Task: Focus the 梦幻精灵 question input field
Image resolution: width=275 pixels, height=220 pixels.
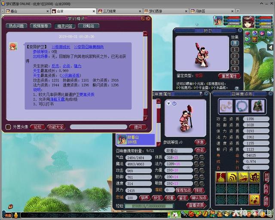Action: [x=98, y=127]
